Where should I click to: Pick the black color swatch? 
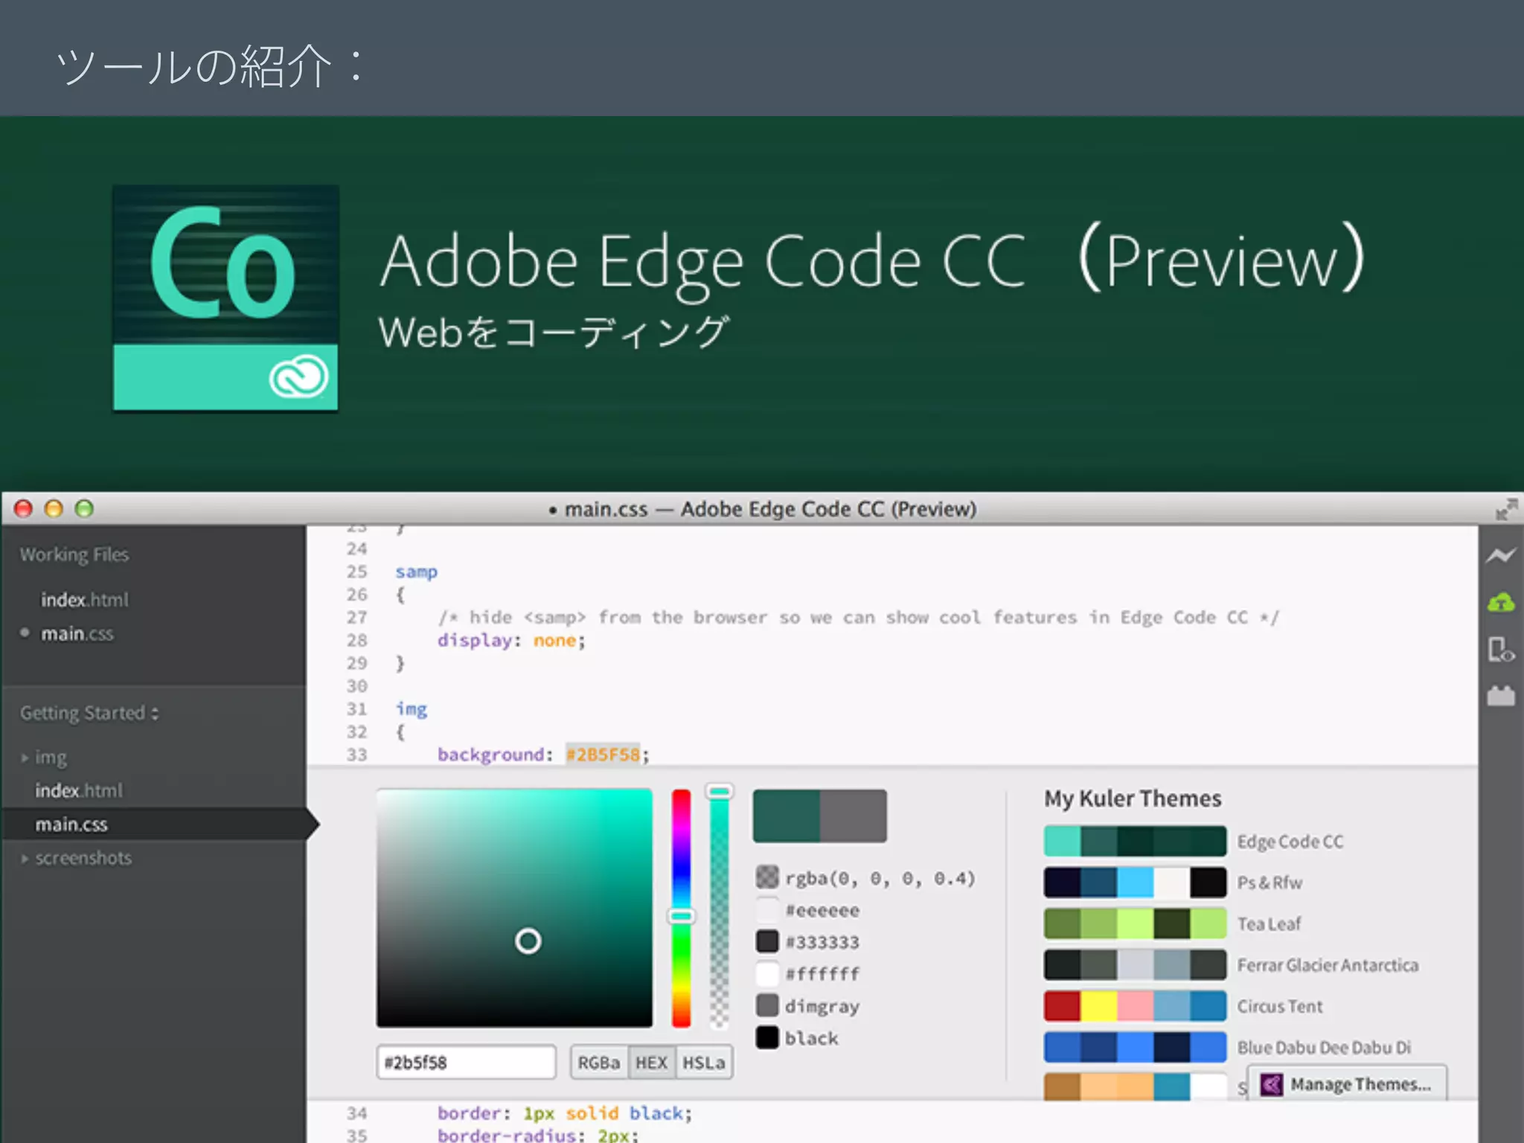[767, 1038]
